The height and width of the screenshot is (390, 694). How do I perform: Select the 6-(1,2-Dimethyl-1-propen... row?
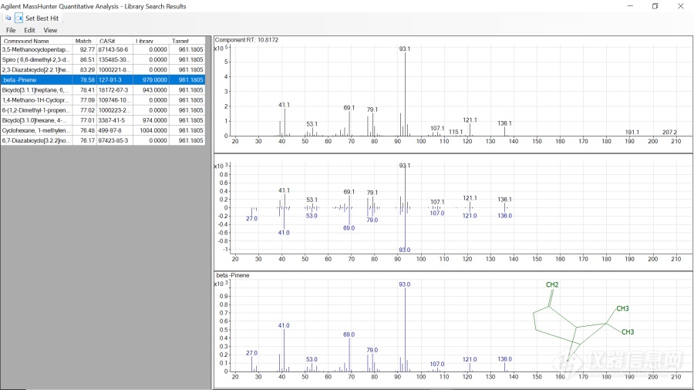tap(103, 110)
